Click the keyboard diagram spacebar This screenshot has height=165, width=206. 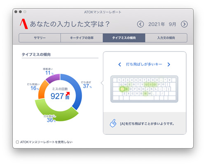pyautogui.click(x=142, y=98)
